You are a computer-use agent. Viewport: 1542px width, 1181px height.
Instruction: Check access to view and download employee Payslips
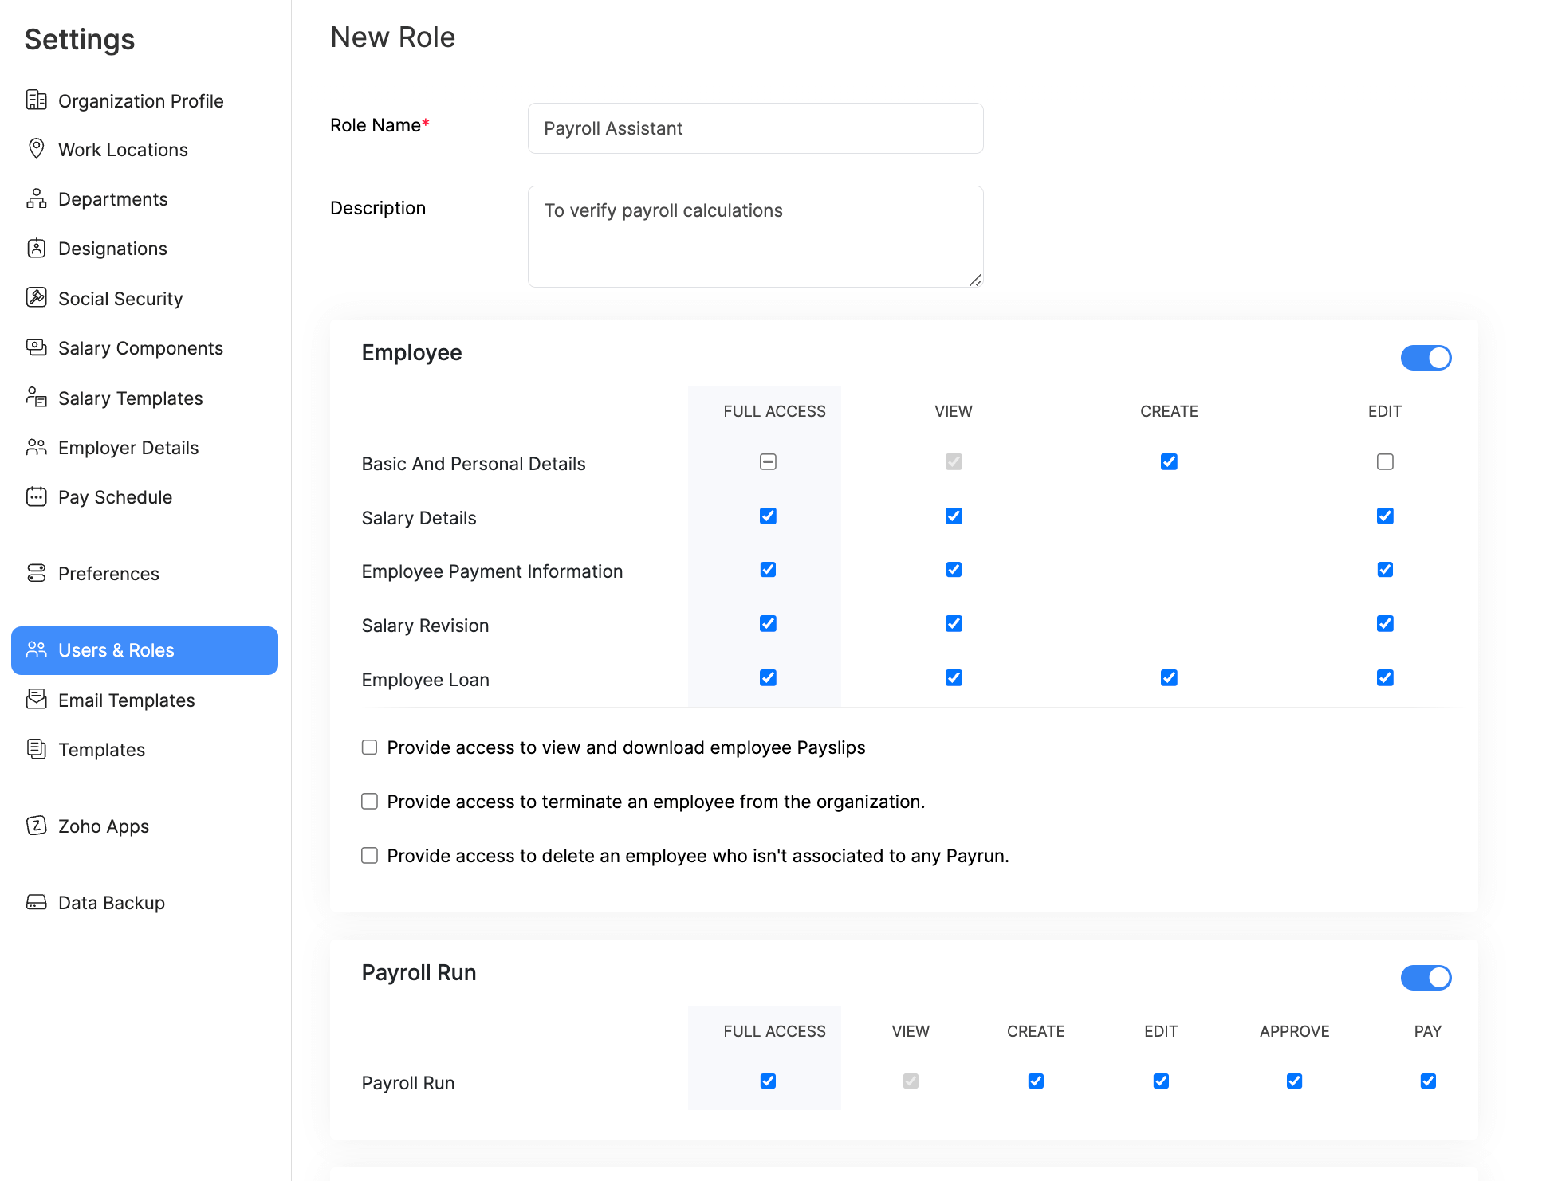pos(369,747)
